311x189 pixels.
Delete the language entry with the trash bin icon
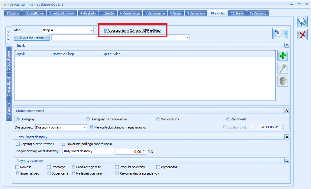[283, 81]
